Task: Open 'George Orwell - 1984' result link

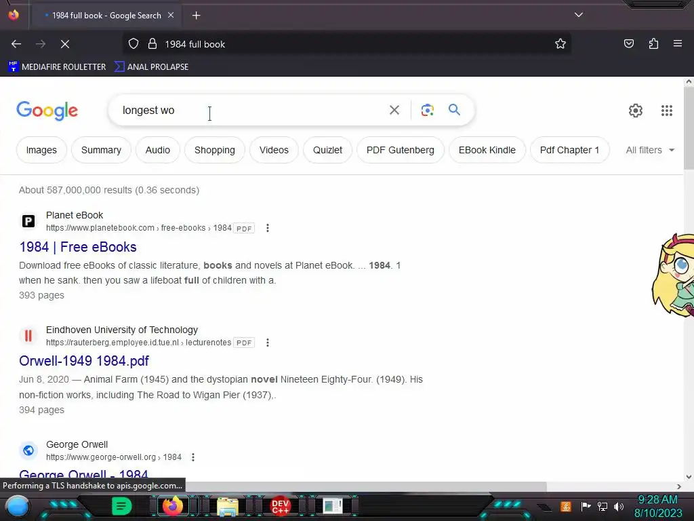Action: 83,475
